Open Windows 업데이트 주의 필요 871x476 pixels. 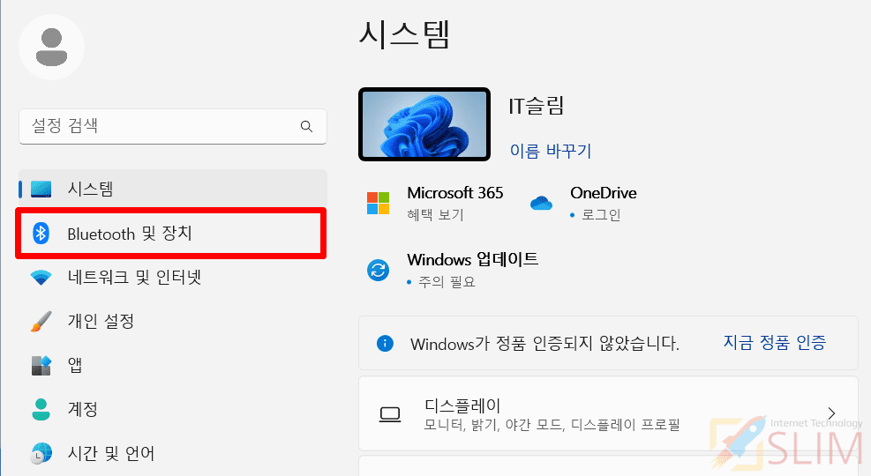coord(453,271)
